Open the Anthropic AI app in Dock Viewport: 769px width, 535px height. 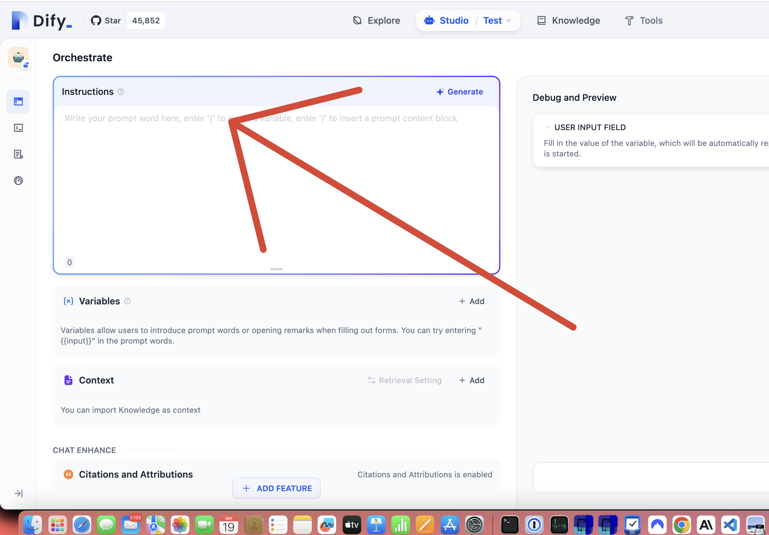pyautogui.click(x=706, y=524)
